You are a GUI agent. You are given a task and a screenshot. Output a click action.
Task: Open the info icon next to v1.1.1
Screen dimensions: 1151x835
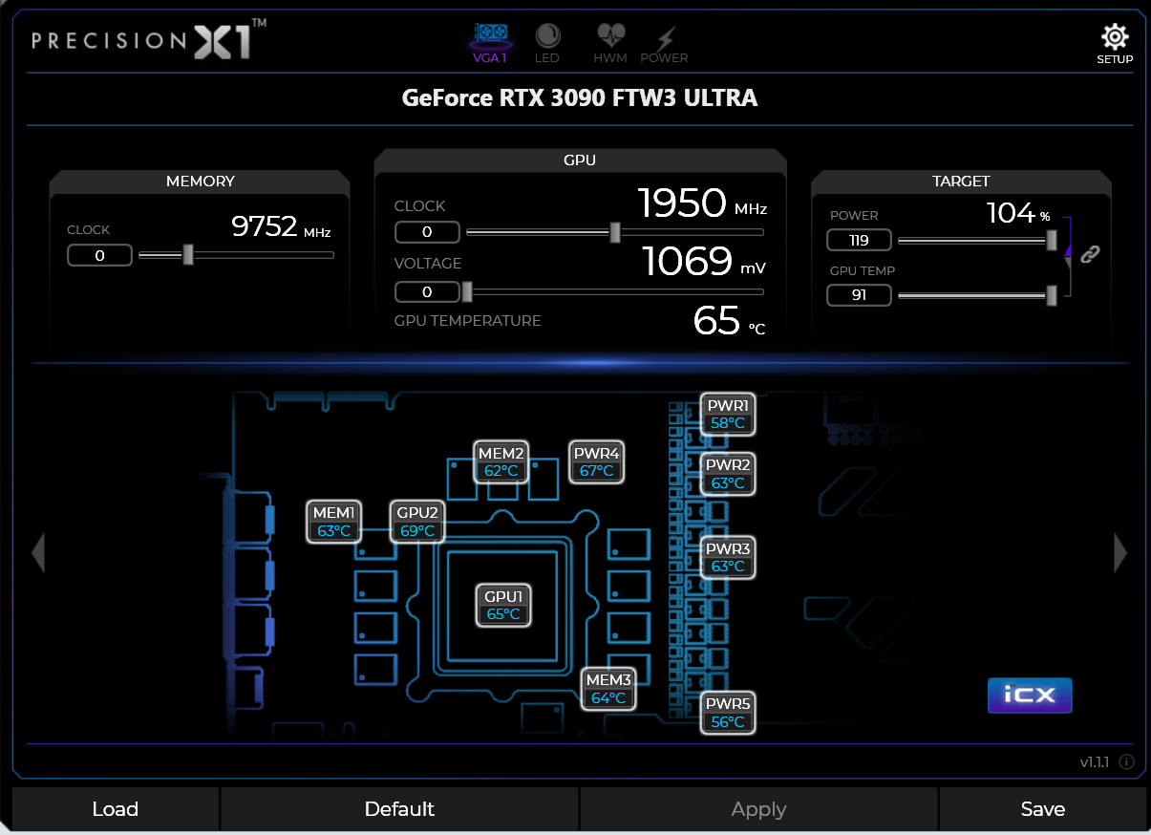click(x=1126, y=761)
